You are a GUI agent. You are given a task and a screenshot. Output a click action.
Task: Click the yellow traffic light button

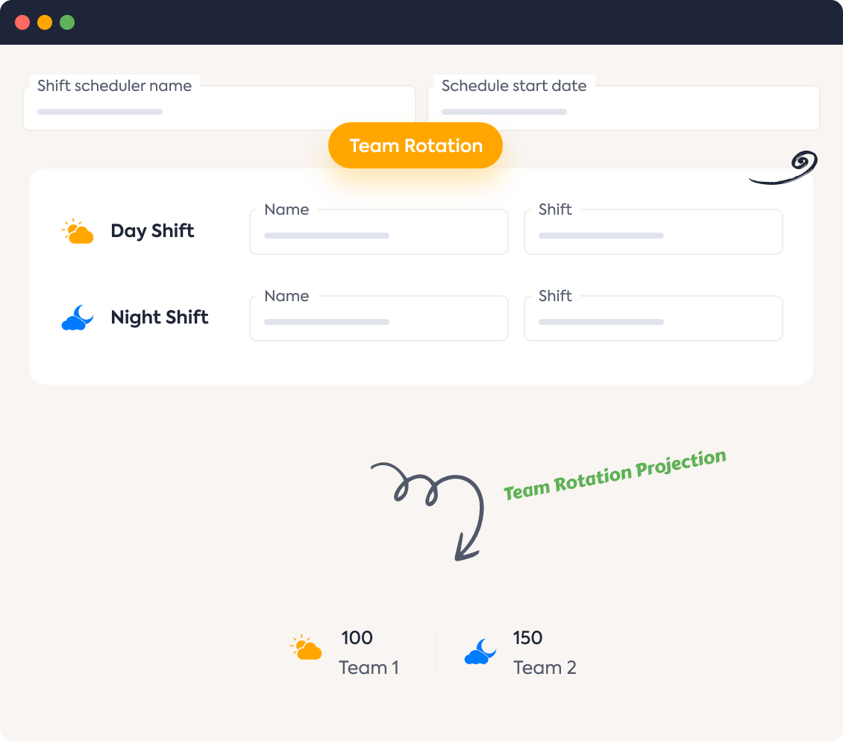click(44, 22)
